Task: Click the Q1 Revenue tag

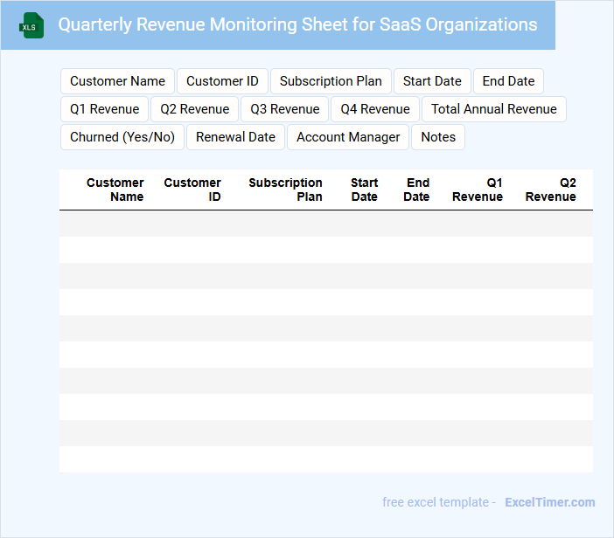Action: coord(104,109)
